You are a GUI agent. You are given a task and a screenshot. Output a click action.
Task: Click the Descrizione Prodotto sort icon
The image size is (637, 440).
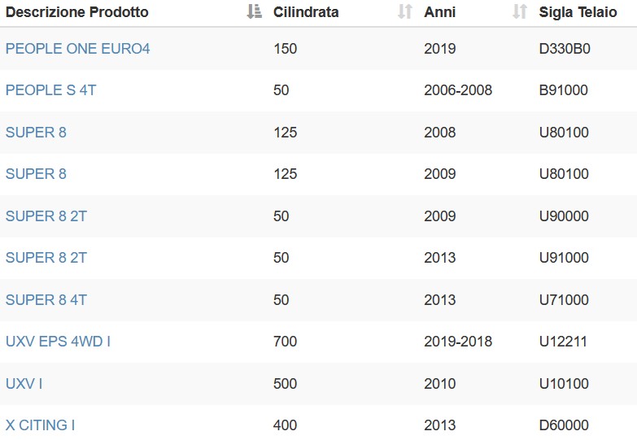255,11
